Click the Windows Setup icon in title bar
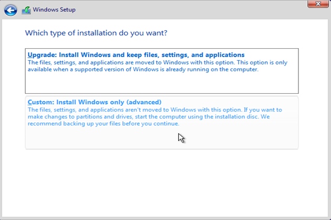Image resolution: width=331 pixels, height=220 pixels. coord(26,9)
